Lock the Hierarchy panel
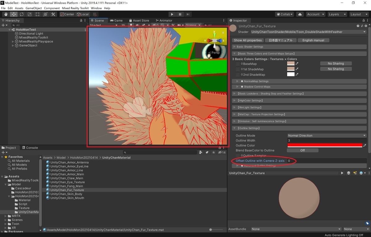This screenshot has height=237, width=371. click(x=81, y=20)
